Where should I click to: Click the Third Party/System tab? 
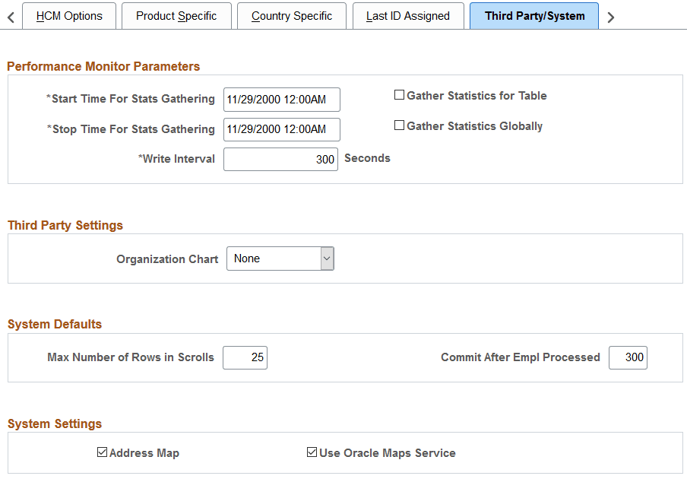pos(533,15)
